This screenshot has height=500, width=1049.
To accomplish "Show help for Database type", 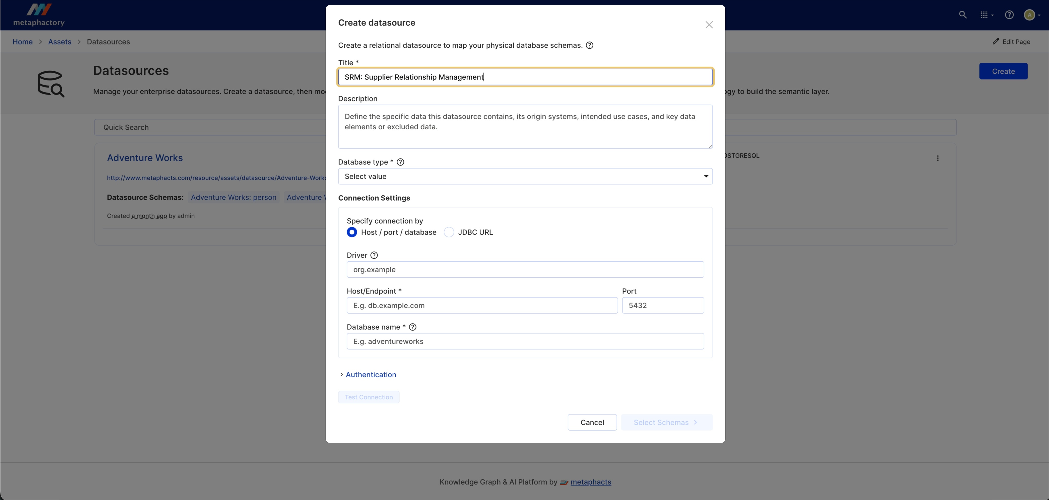I will click(x=400, y=162).
